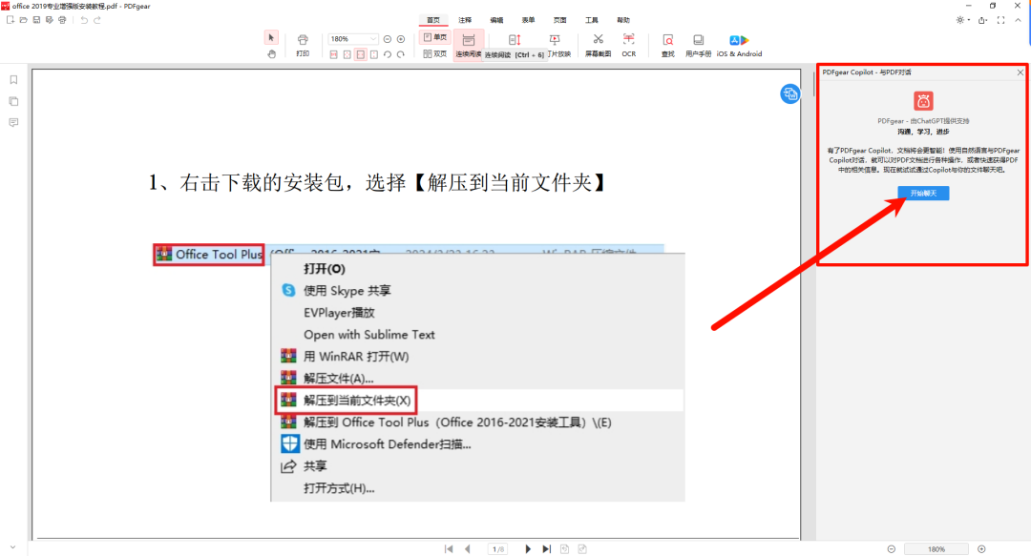
Task: Enable continuous reading (连续阅读) mode
Action: coord(468,42)
